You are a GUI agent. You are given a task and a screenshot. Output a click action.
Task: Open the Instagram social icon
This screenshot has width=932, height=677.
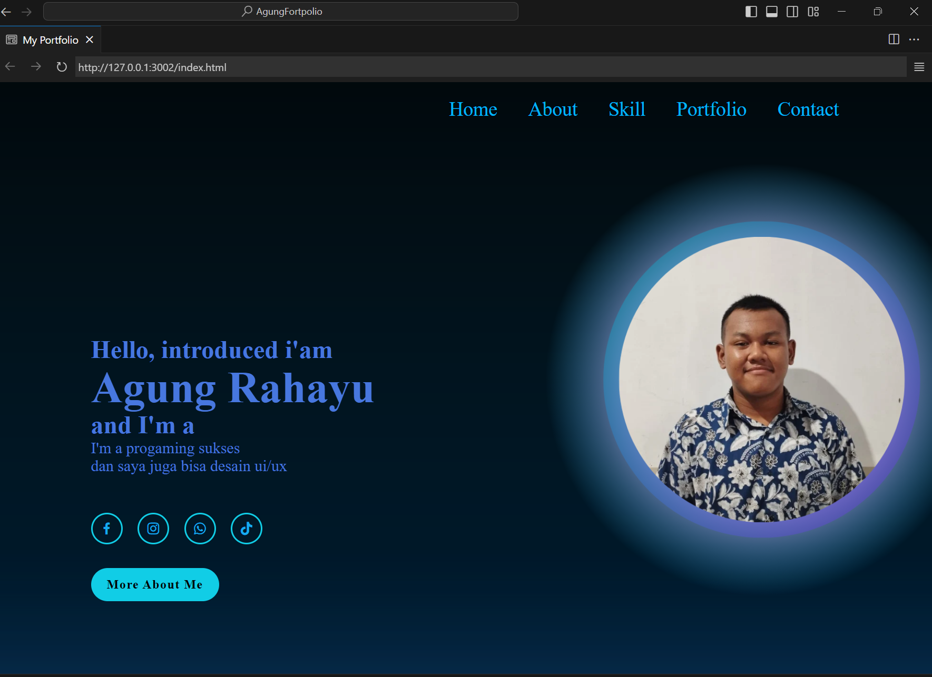click(153, 529)
